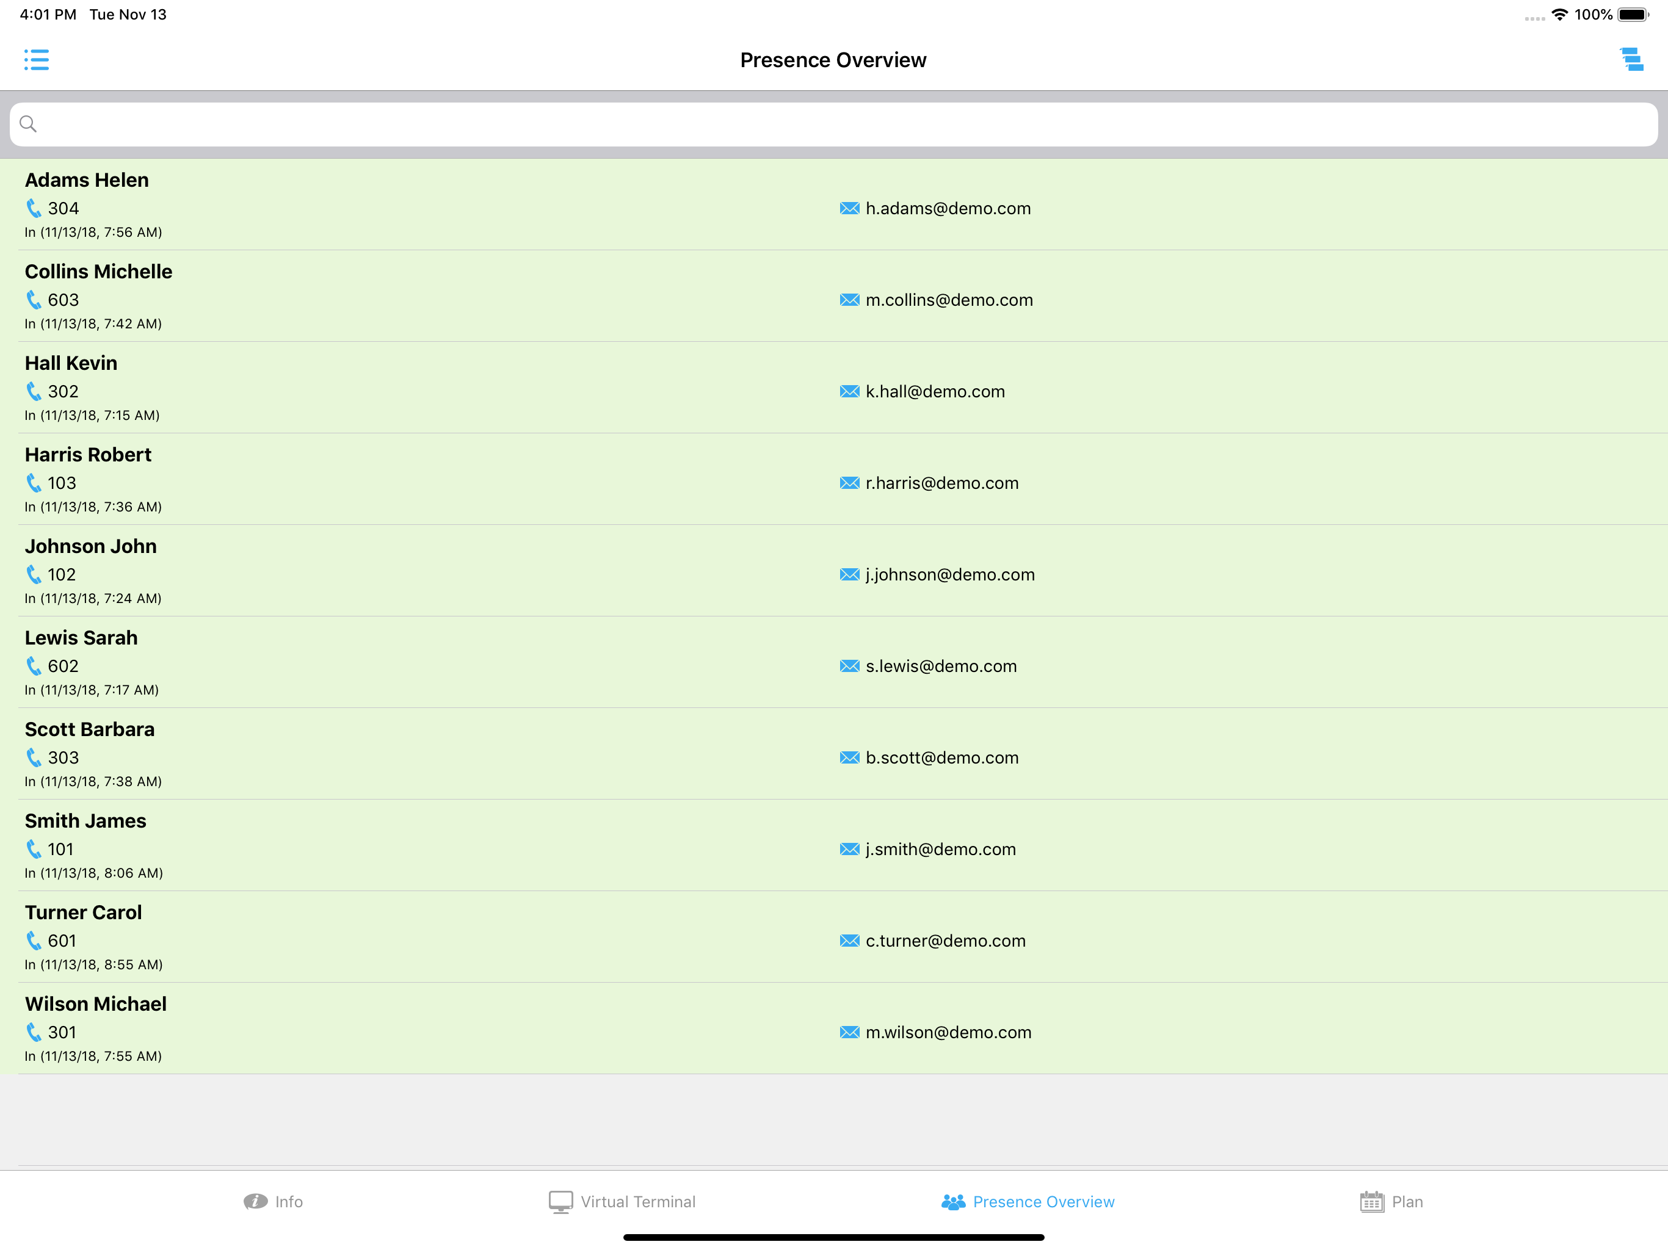
Task: Select the Adams Helen name
Action: pos(87,180)
